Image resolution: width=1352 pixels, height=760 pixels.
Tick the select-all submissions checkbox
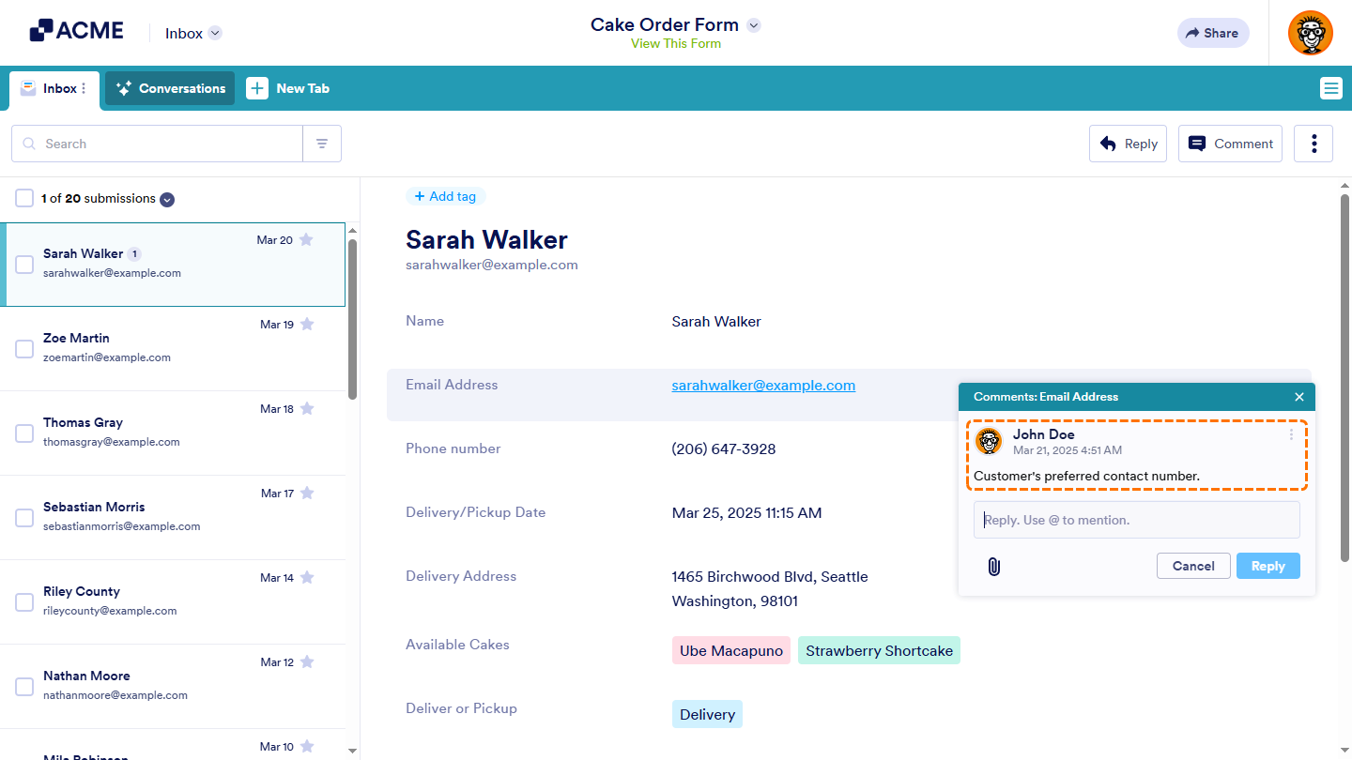tap(24, 198)
